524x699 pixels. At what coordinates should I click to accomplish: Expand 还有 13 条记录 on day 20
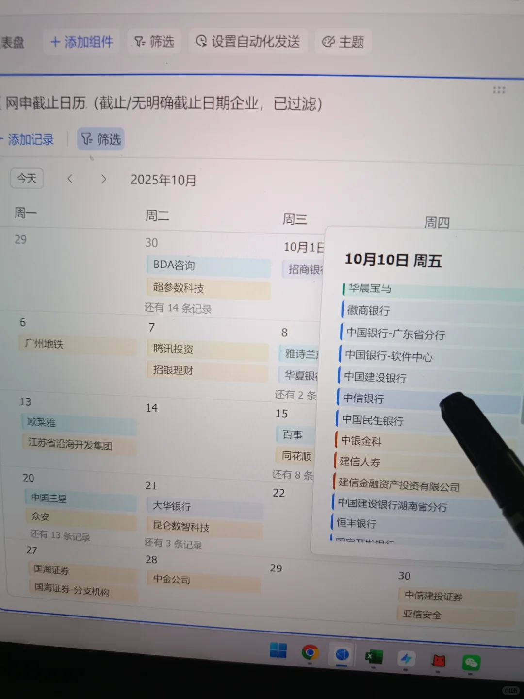(60, 535)
